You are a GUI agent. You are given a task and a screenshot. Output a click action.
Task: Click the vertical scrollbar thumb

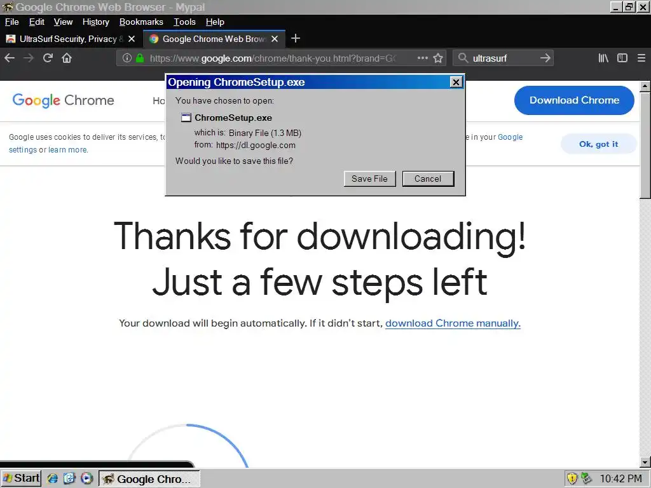click(645, 146)
